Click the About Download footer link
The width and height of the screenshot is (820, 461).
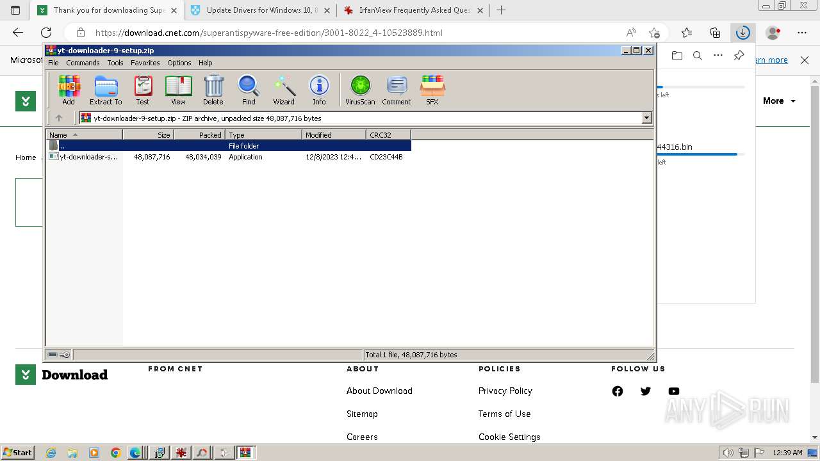coord(379,391)
